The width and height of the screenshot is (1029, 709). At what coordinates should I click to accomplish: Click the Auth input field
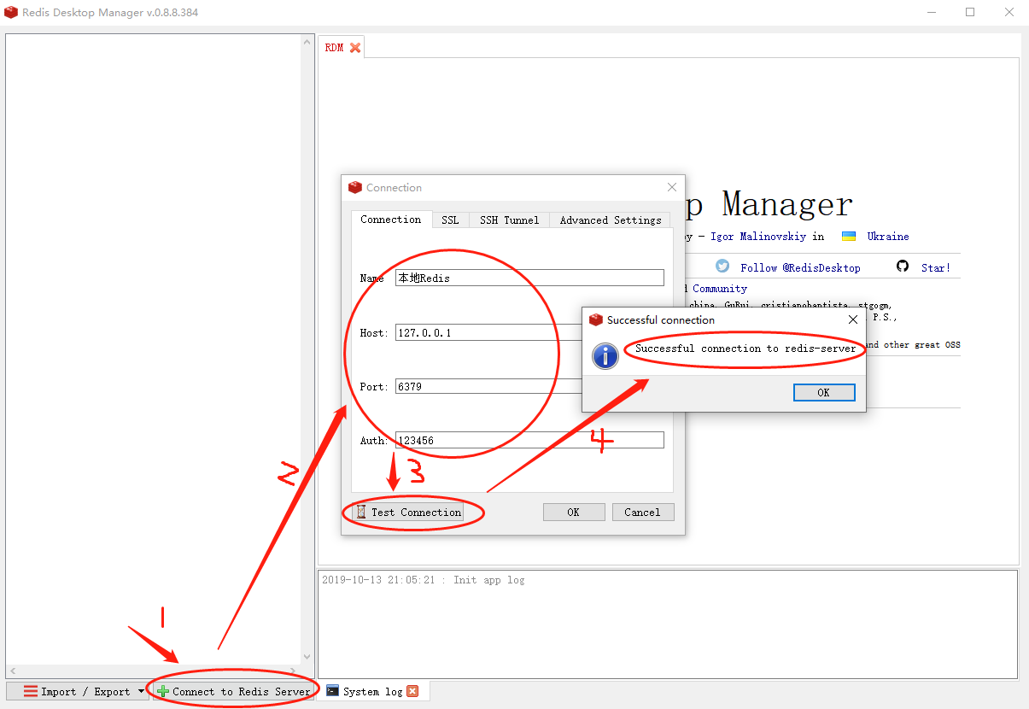[529, 440]
